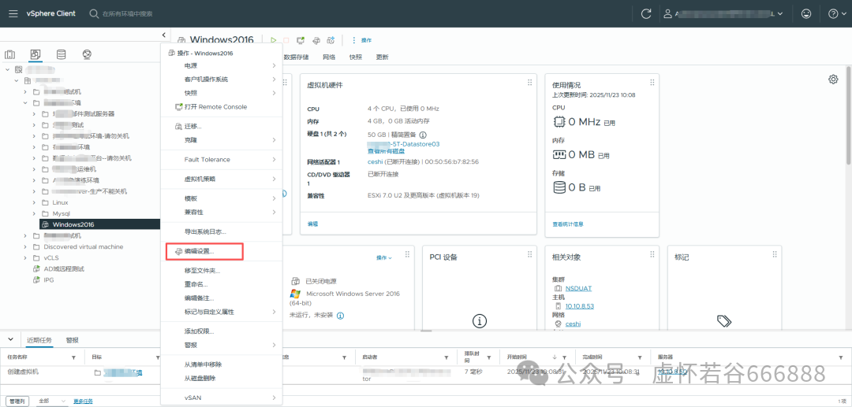This screenshot has height=407, width=852.
Task: Click drag handle on 虚拟机硬件 card
Action: pyautogui.click(x=529, y=83)
